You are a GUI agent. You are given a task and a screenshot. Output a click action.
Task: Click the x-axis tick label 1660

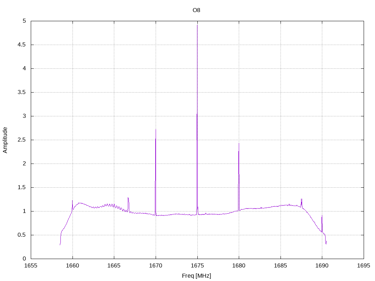(x=73, y=266)
